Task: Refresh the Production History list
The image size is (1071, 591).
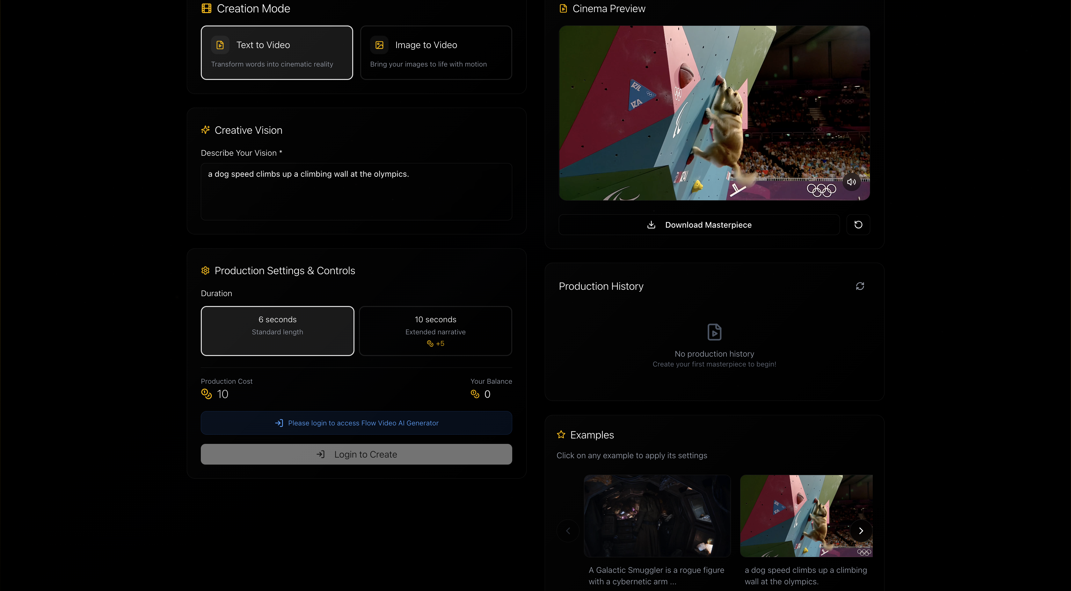Action: (x=860, y=286)
